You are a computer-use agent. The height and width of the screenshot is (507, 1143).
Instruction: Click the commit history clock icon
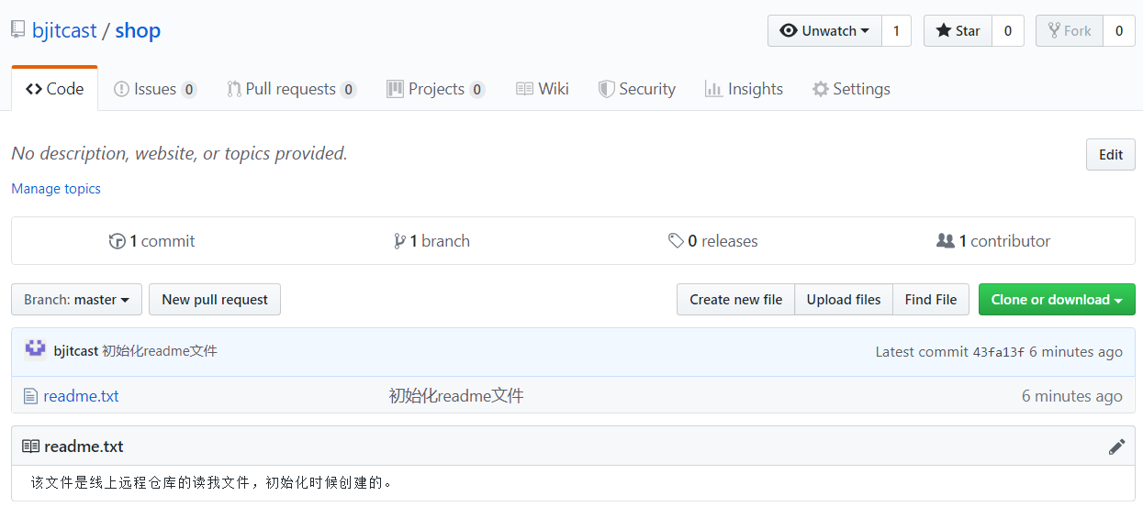pyautogui.click(x=117, y=241)
